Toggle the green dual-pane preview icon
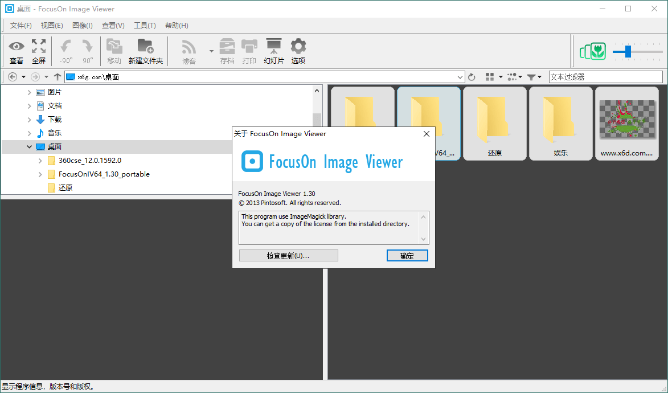Viewport: 668px width, 393px height. click(x=593, y=51)
